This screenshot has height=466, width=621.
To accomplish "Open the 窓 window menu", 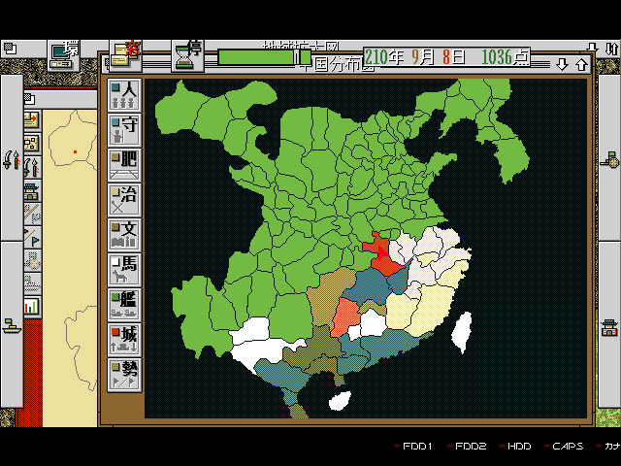I will tap(124, 55).
